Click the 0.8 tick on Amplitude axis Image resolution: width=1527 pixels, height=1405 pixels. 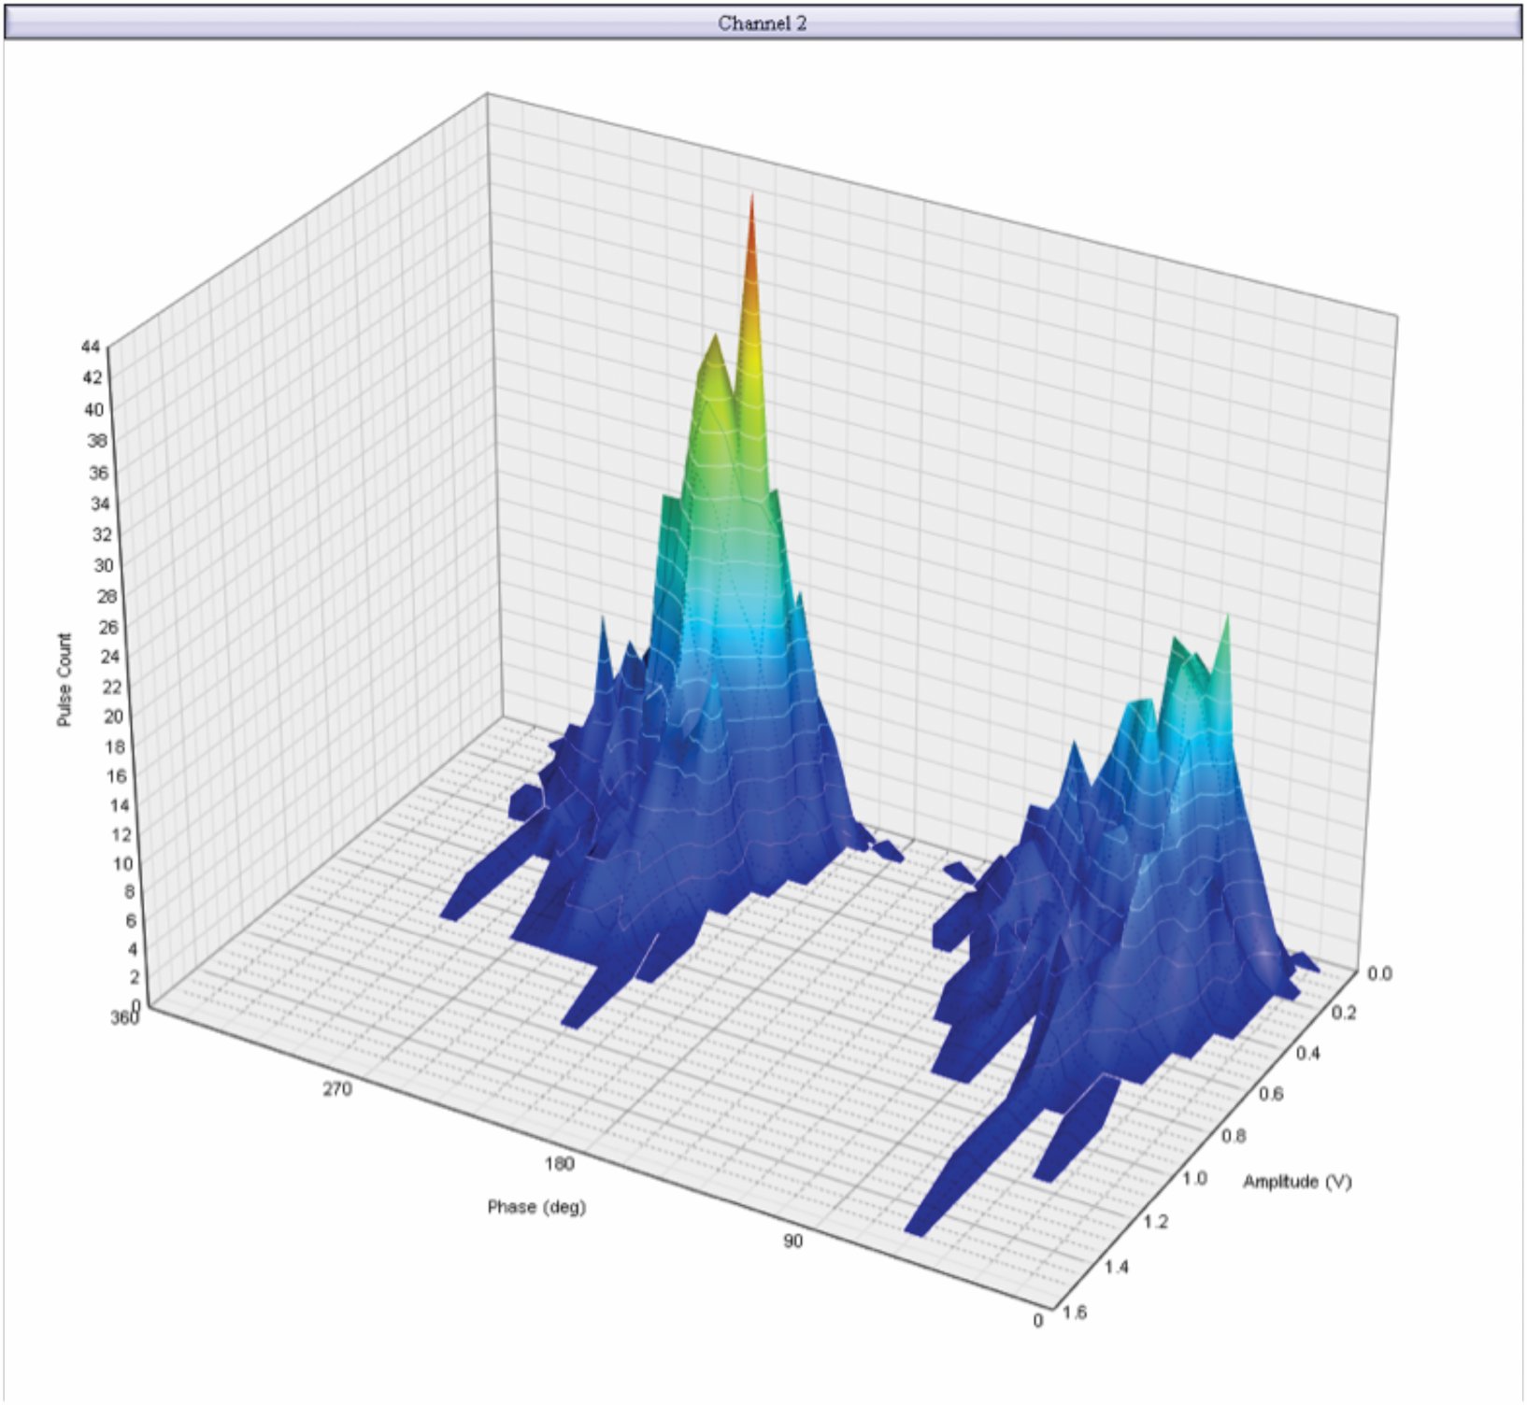click(x=1234, y=1136)
